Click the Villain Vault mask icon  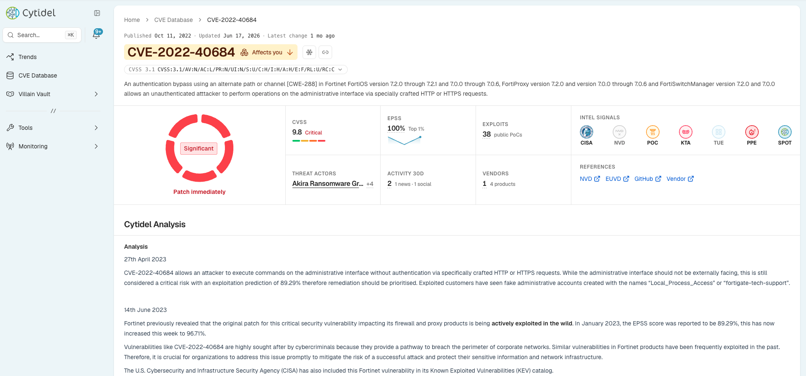(10, 94)
